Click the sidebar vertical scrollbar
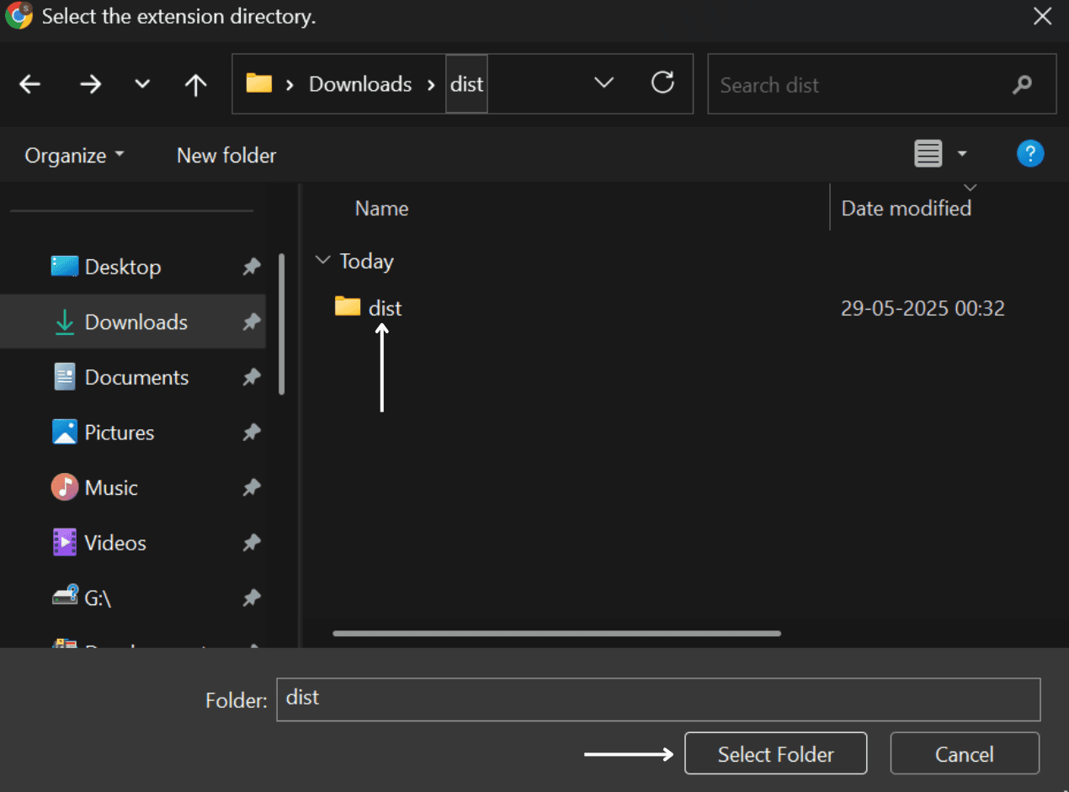This screenshot has width=1069, height=792. (281, 324)
